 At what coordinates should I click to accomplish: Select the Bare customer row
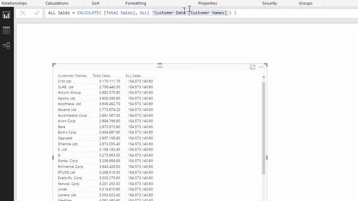(x=105, y=127)
